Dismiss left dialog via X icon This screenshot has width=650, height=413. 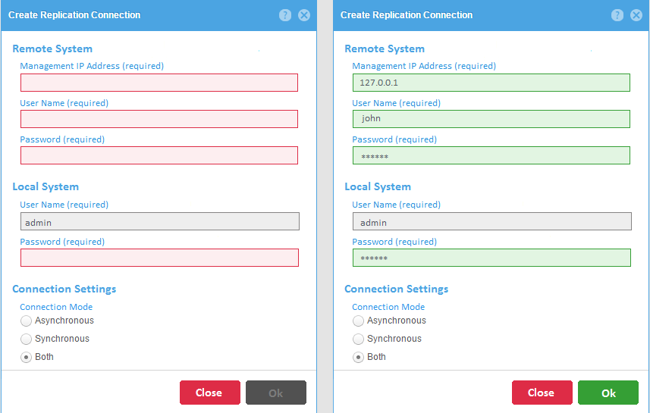point(304,15)
